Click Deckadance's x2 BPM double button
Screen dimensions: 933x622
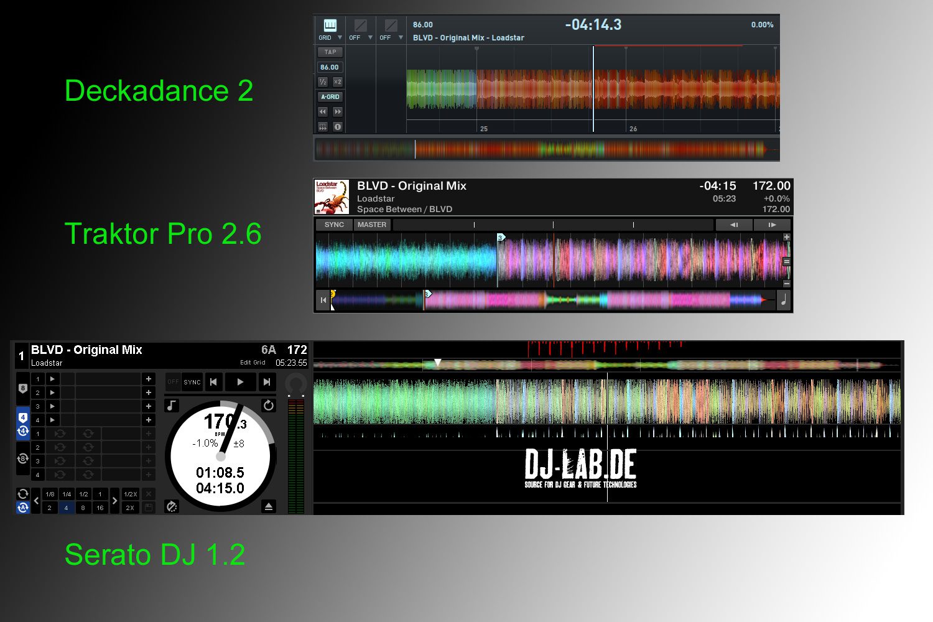(337, 81)
